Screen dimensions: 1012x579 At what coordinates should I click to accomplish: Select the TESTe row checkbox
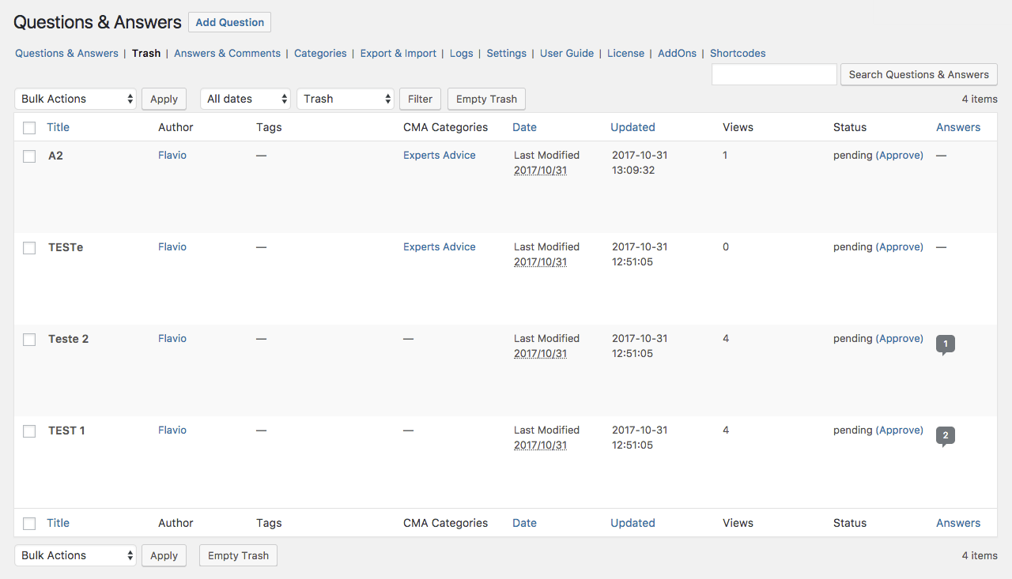pyautogui.click(x=29, y=248)
